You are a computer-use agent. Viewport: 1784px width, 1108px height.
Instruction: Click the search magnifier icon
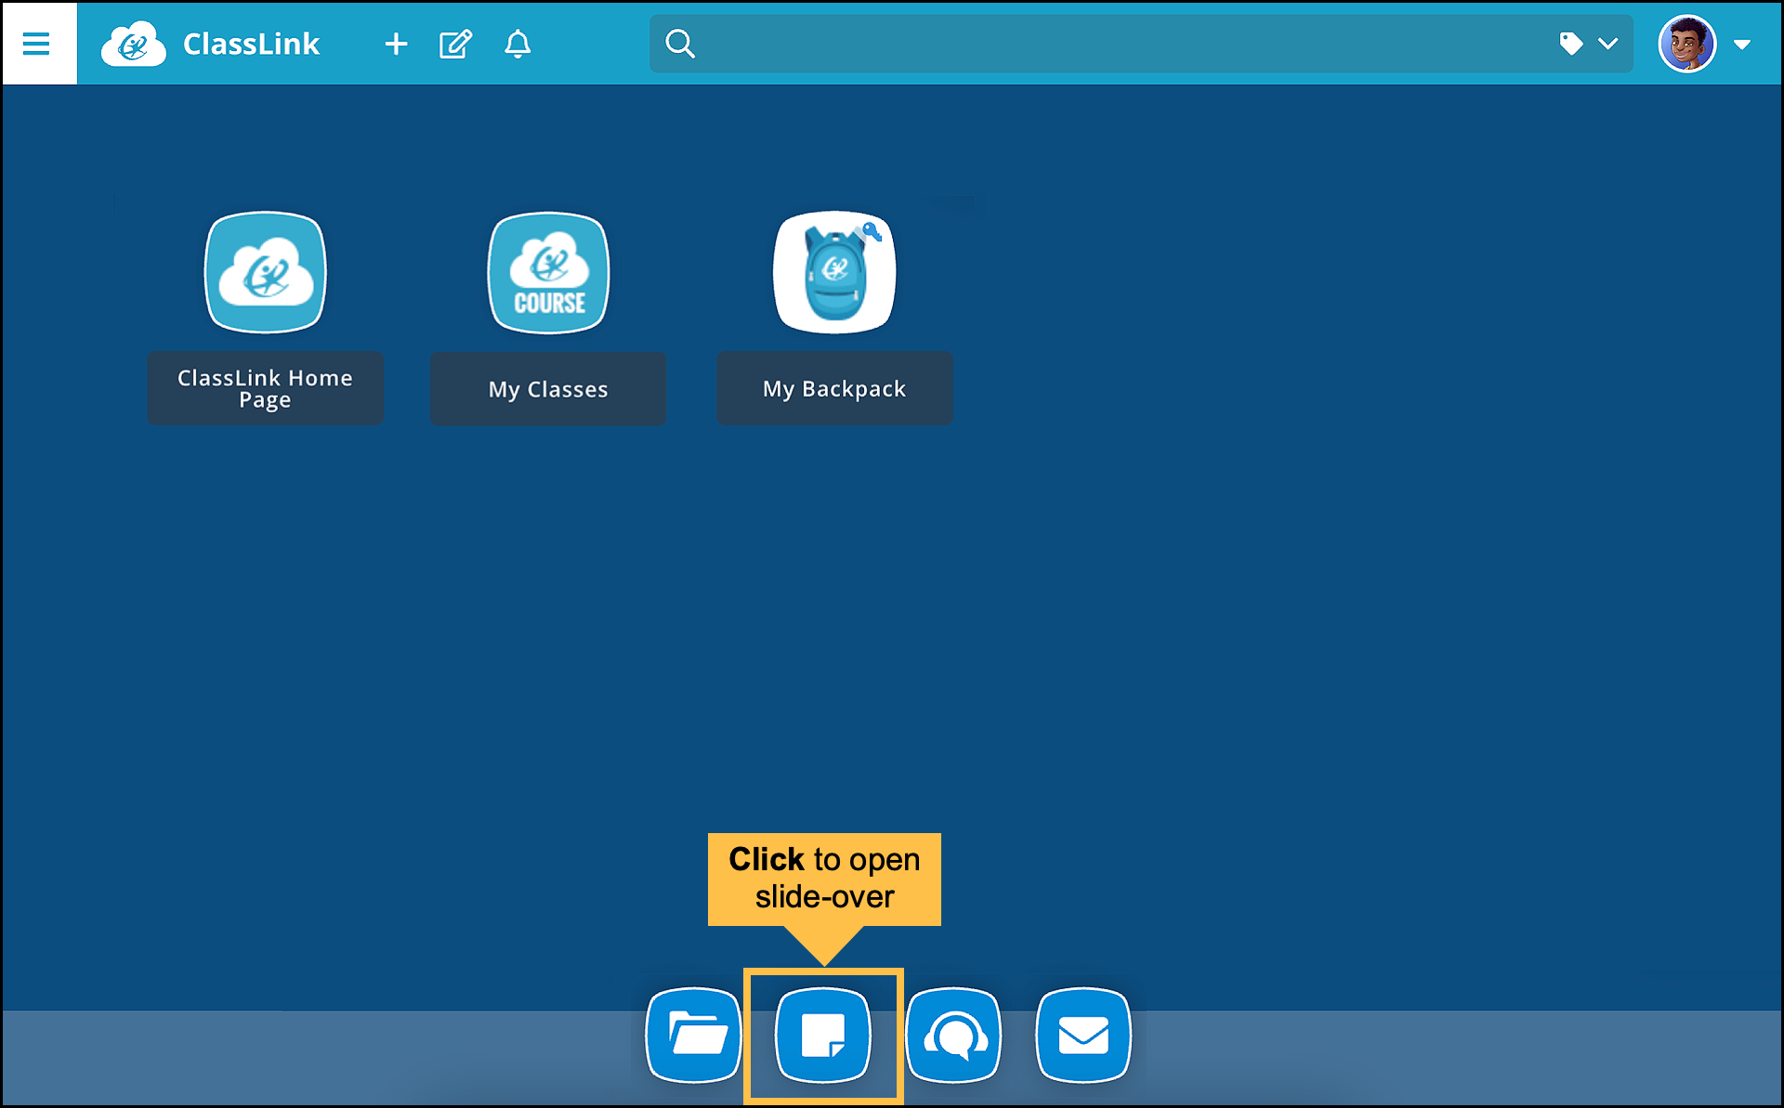[x=680, y=44]
